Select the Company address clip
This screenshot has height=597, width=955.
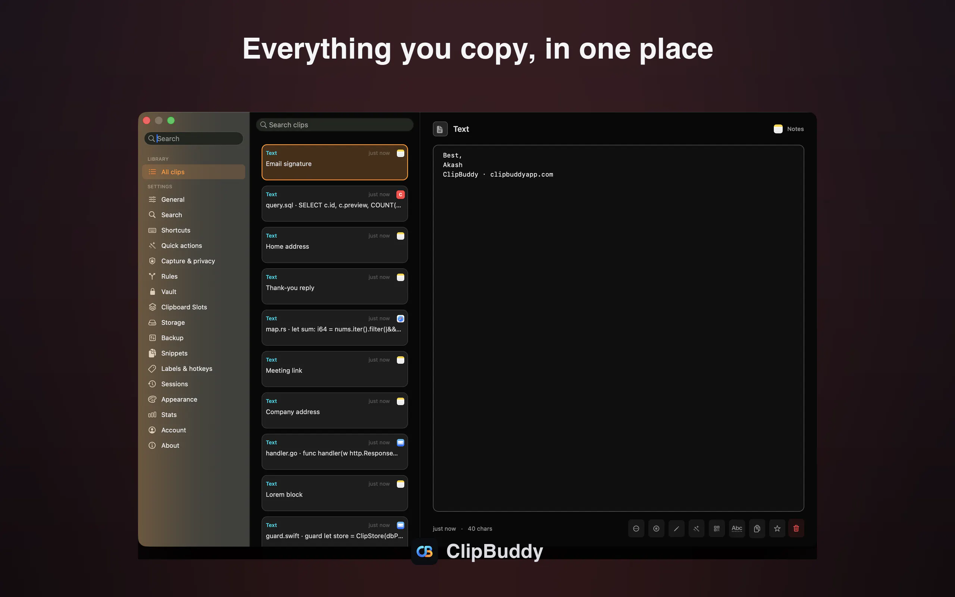point(335,410)
